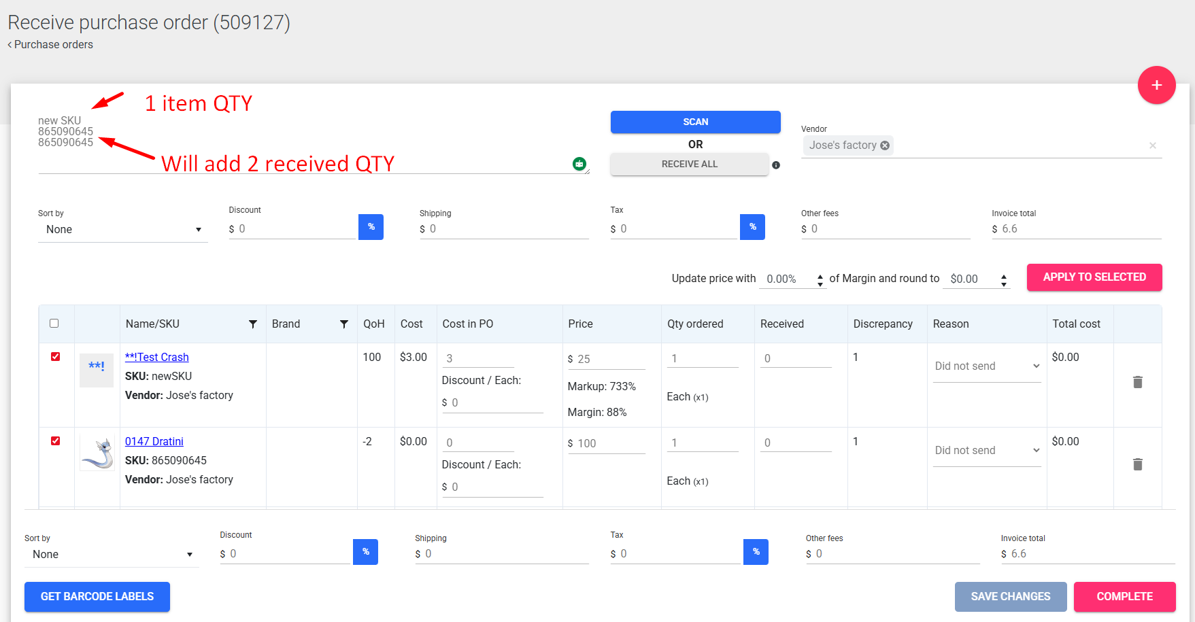The height and width of the screenshot is (622, 1195).
Task: Remove Jose's factory vendor chip
Action: point(885,145)
